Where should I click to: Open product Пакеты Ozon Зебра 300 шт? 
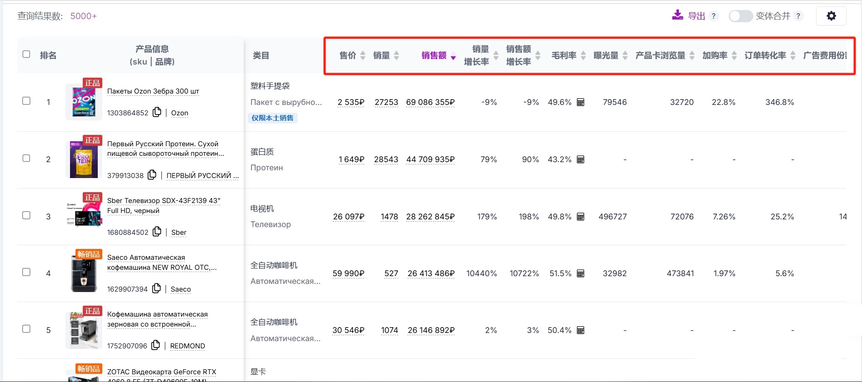(153, 91)
